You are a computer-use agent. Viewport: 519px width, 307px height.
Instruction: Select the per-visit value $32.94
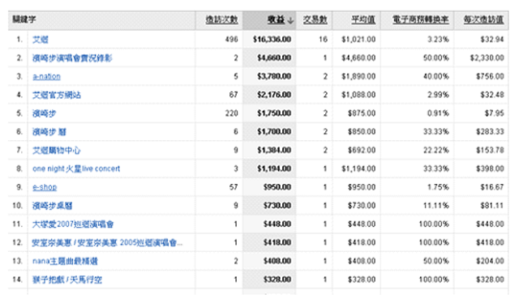[x=492, y=40]
